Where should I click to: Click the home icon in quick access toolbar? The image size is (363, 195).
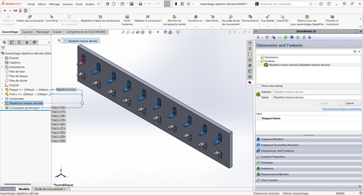tap(108, 4)
